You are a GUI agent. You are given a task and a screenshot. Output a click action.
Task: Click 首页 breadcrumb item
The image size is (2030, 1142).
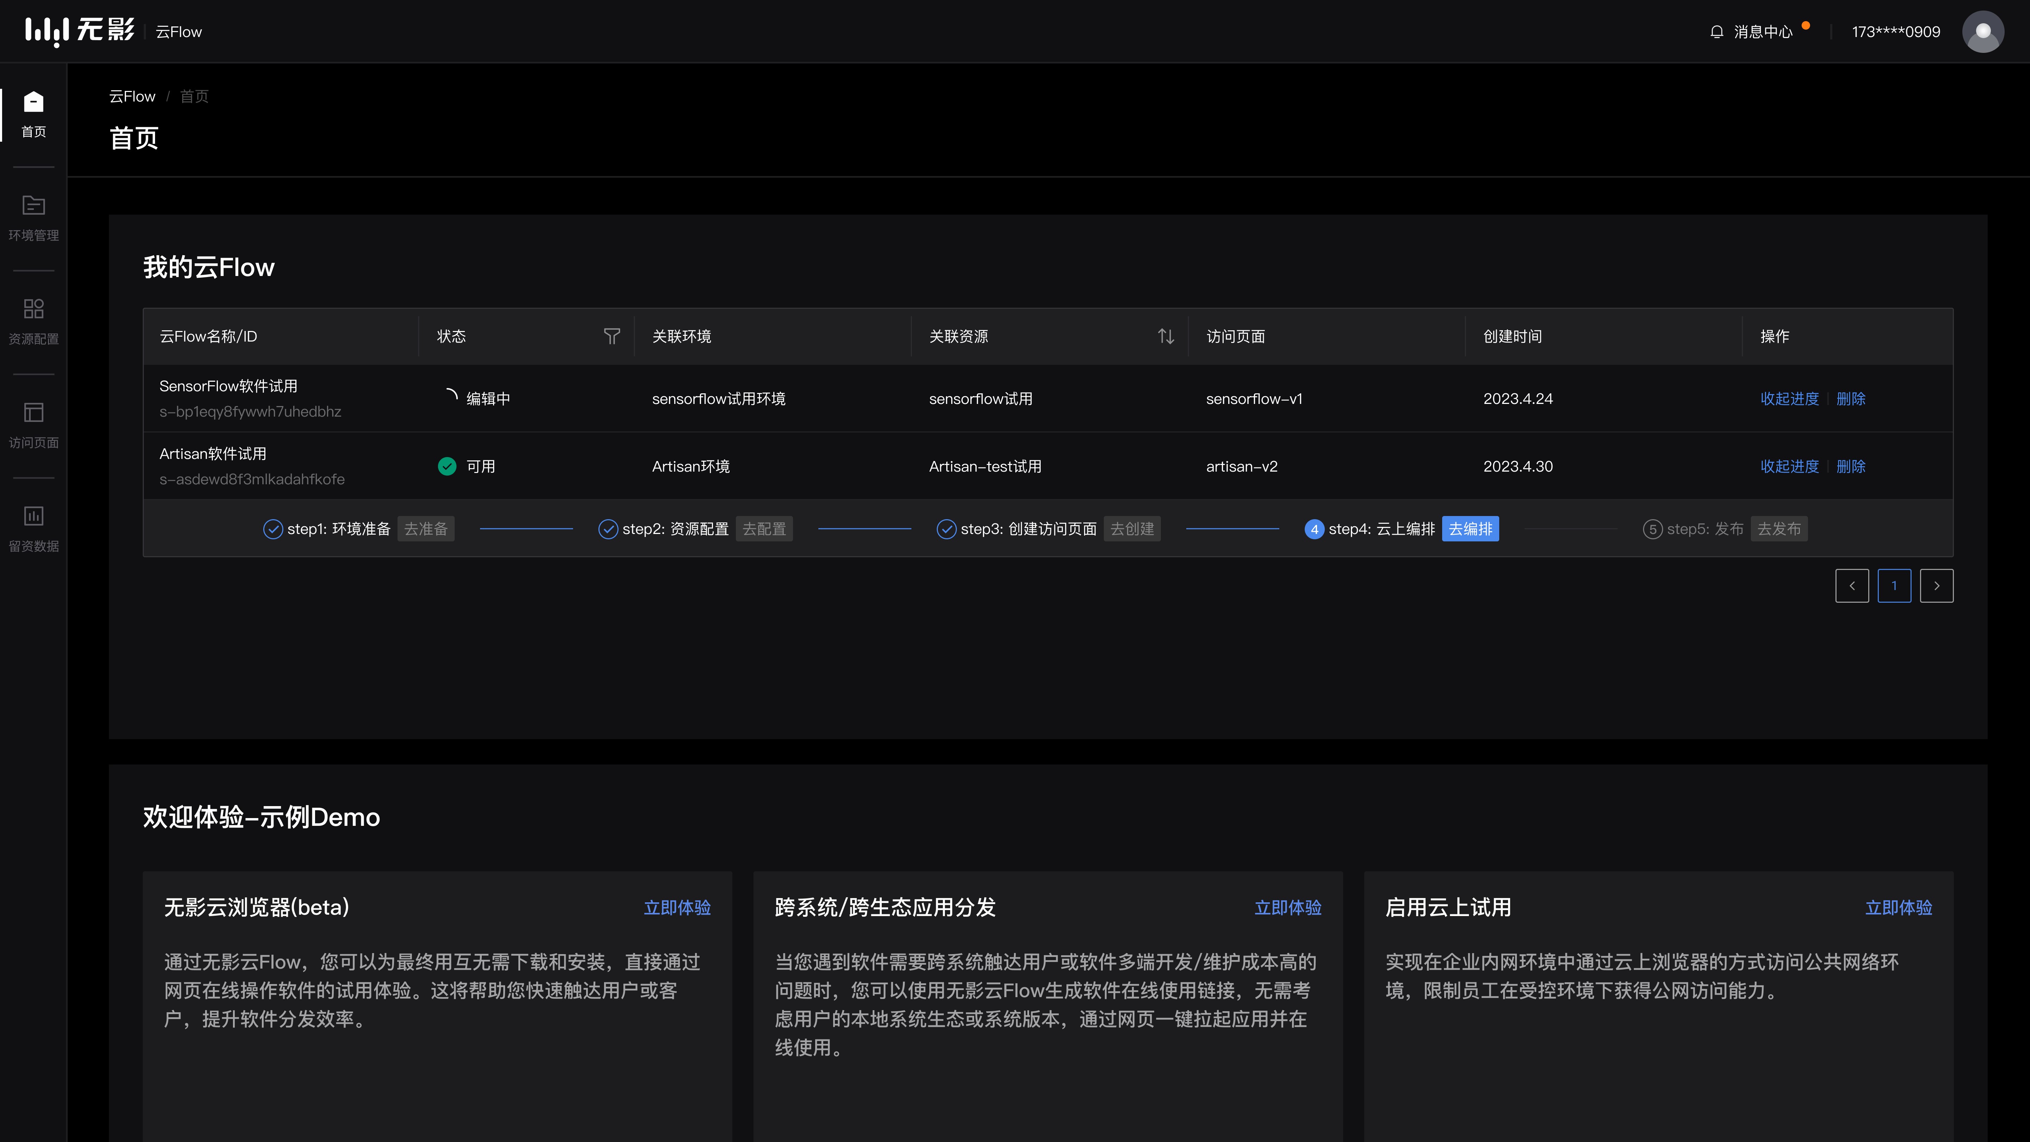tap(194, 96)
